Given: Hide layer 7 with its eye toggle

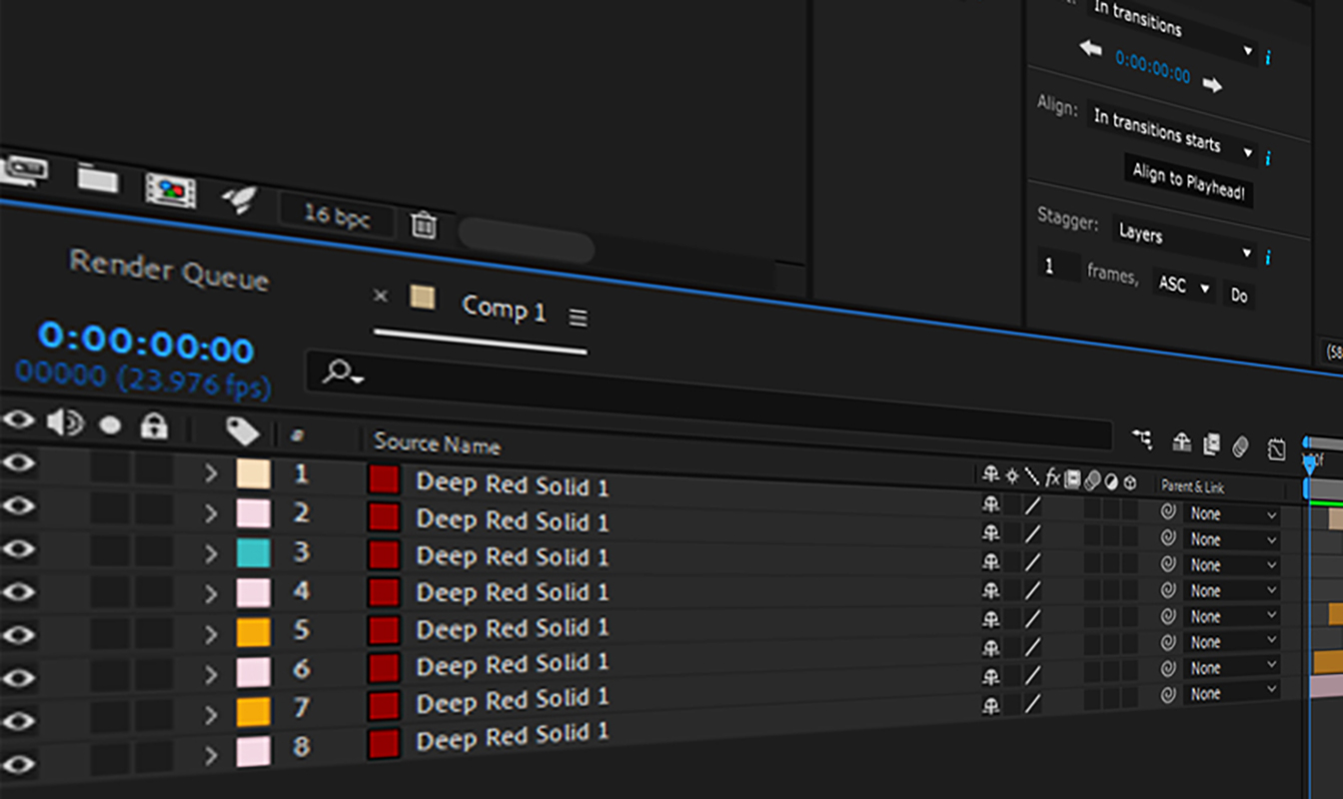Looking at the screenshot, I should click(18, 720).
